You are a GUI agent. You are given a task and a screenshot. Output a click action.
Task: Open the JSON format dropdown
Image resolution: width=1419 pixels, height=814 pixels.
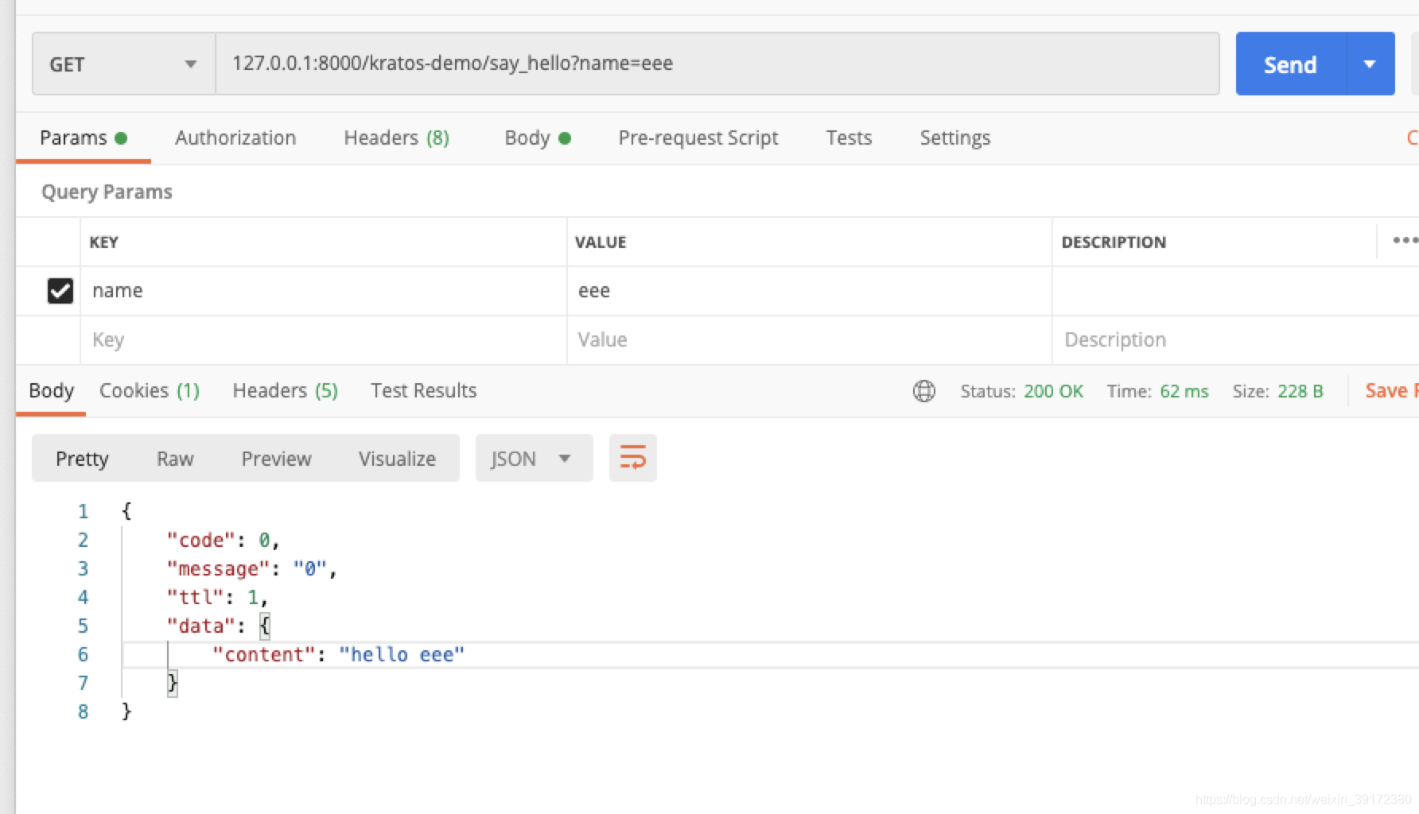pyautogui.click(x=534, y=459)
